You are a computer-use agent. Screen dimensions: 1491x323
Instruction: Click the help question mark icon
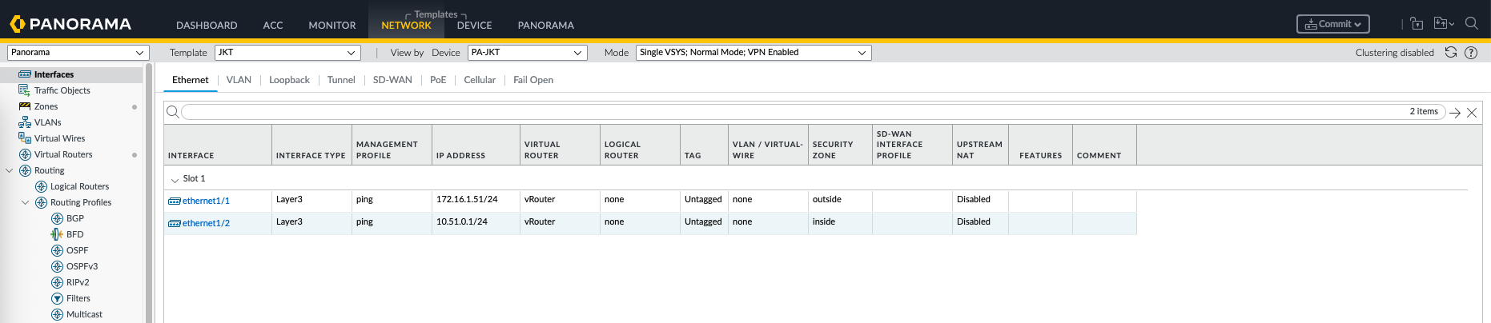(x=1471, y=53)
